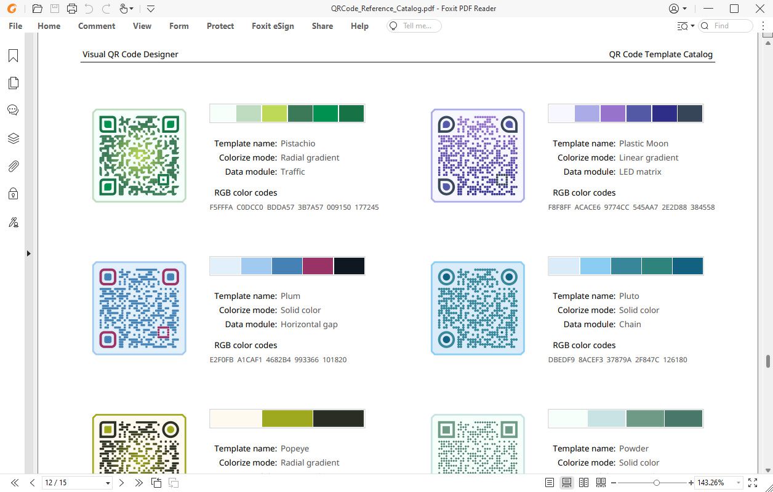Open the Layers panel
Viewport: 773px width, 492px height.
pos(13,138)
